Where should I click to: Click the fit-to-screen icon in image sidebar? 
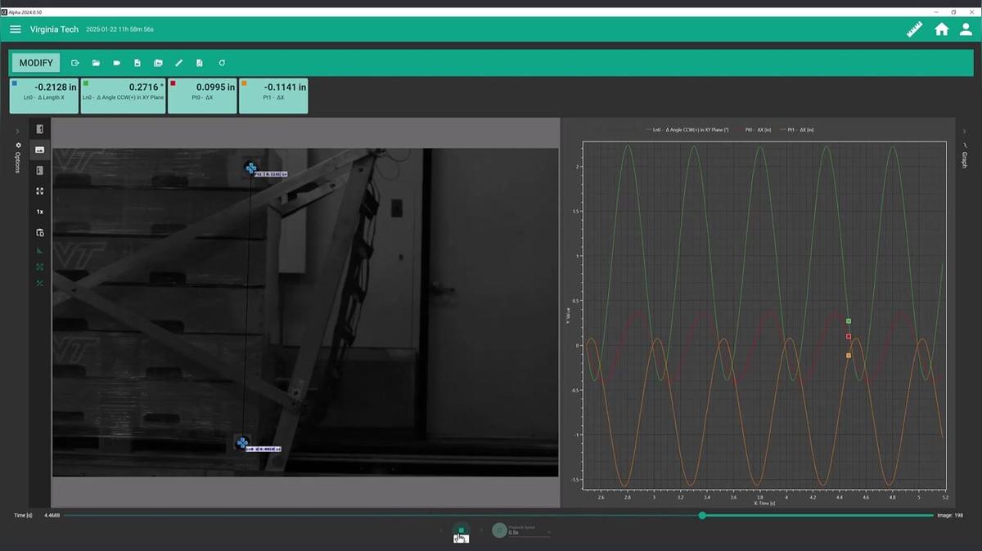tap(39, 191)
